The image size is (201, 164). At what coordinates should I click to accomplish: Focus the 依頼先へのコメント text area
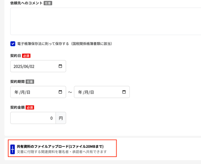pyautogui.click(x=106, y=21)
